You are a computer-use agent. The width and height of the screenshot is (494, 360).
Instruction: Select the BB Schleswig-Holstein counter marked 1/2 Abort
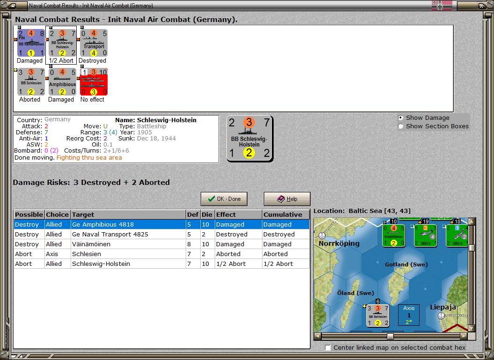[62, 43]
